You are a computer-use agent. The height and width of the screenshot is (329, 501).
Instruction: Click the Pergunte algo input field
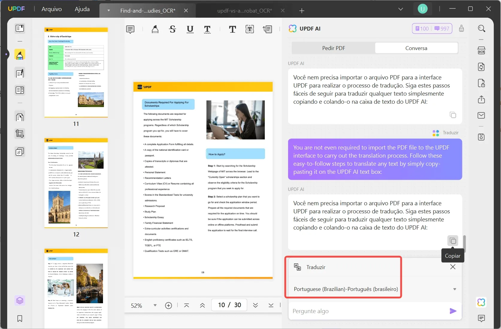tap(368, 311)
